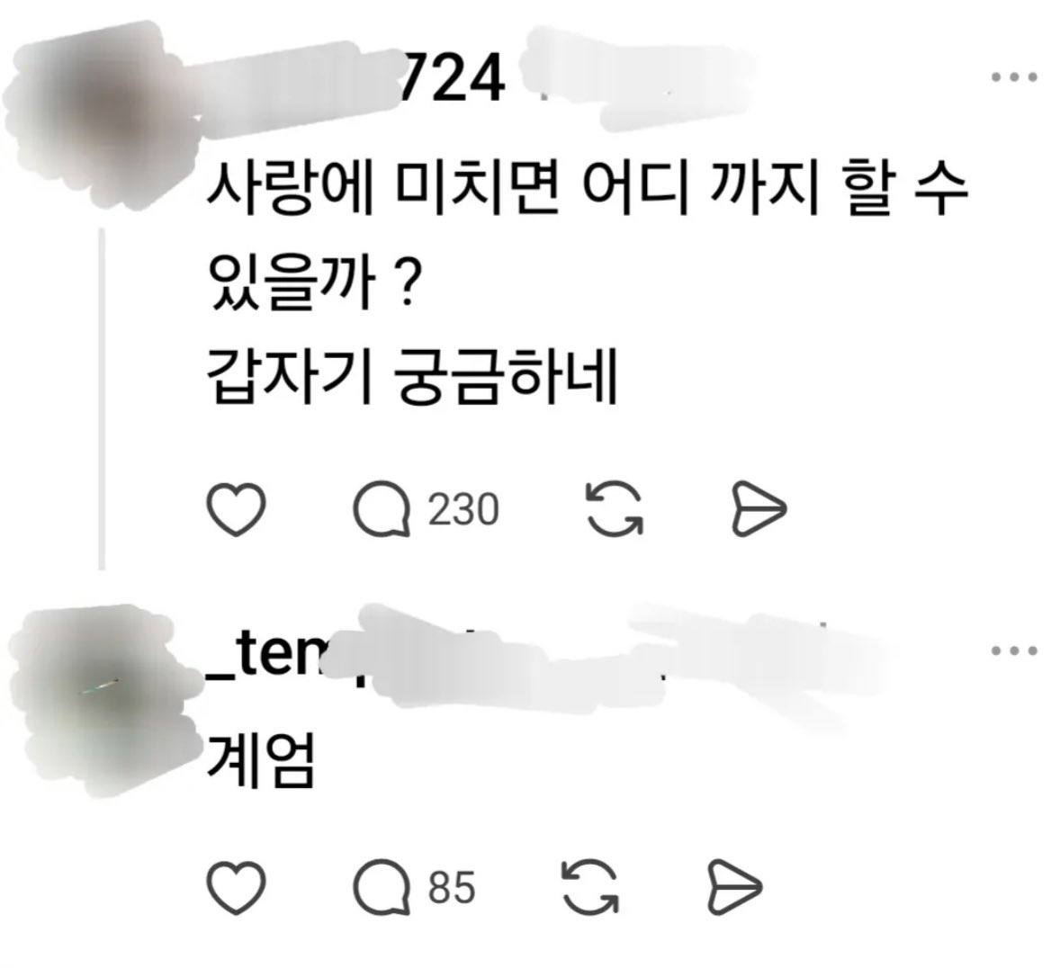Open more options menu for first post
Viewport: 1060px width, 968px height.
point(1014,77)
